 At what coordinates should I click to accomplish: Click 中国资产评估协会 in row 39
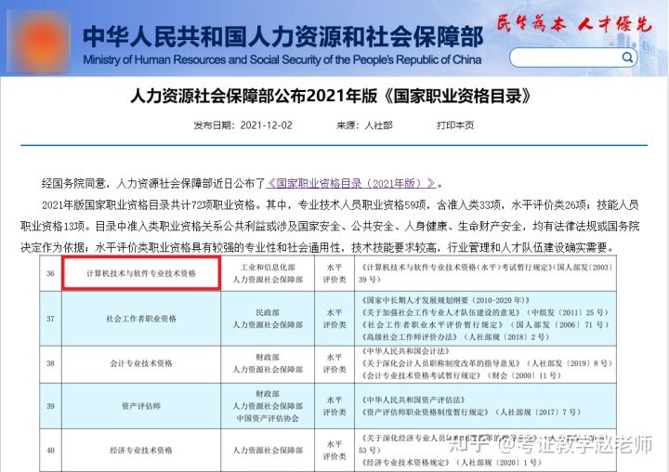[x=268, y=418]
